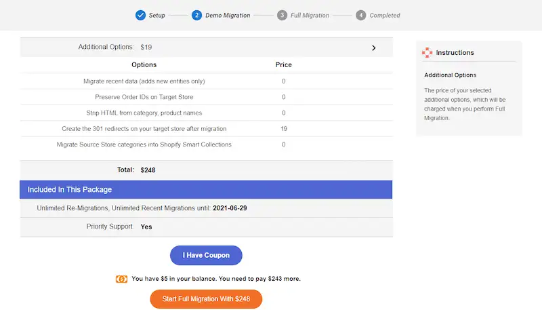
Task: Open the Setup step label
Action: 157,16
